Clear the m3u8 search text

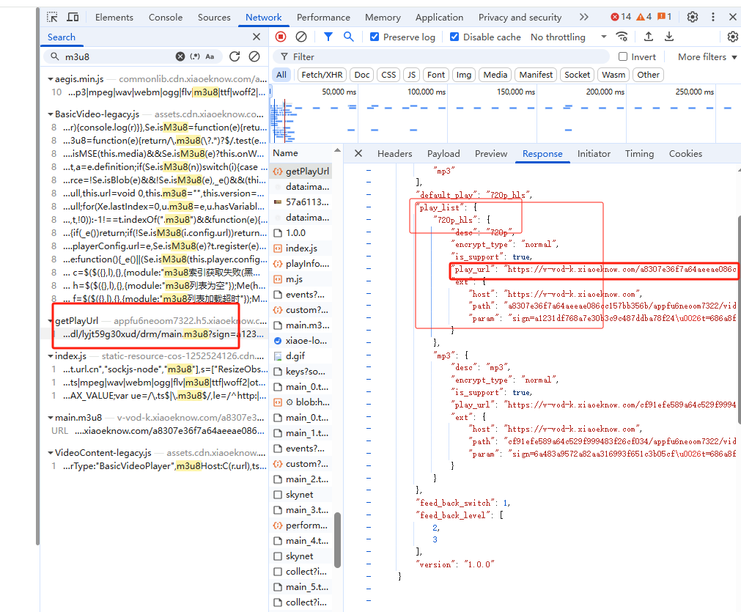pos(180,56)
